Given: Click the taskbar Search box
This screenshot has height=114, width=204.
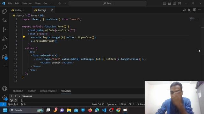Looking at the screenshot, I should point(26,110).
